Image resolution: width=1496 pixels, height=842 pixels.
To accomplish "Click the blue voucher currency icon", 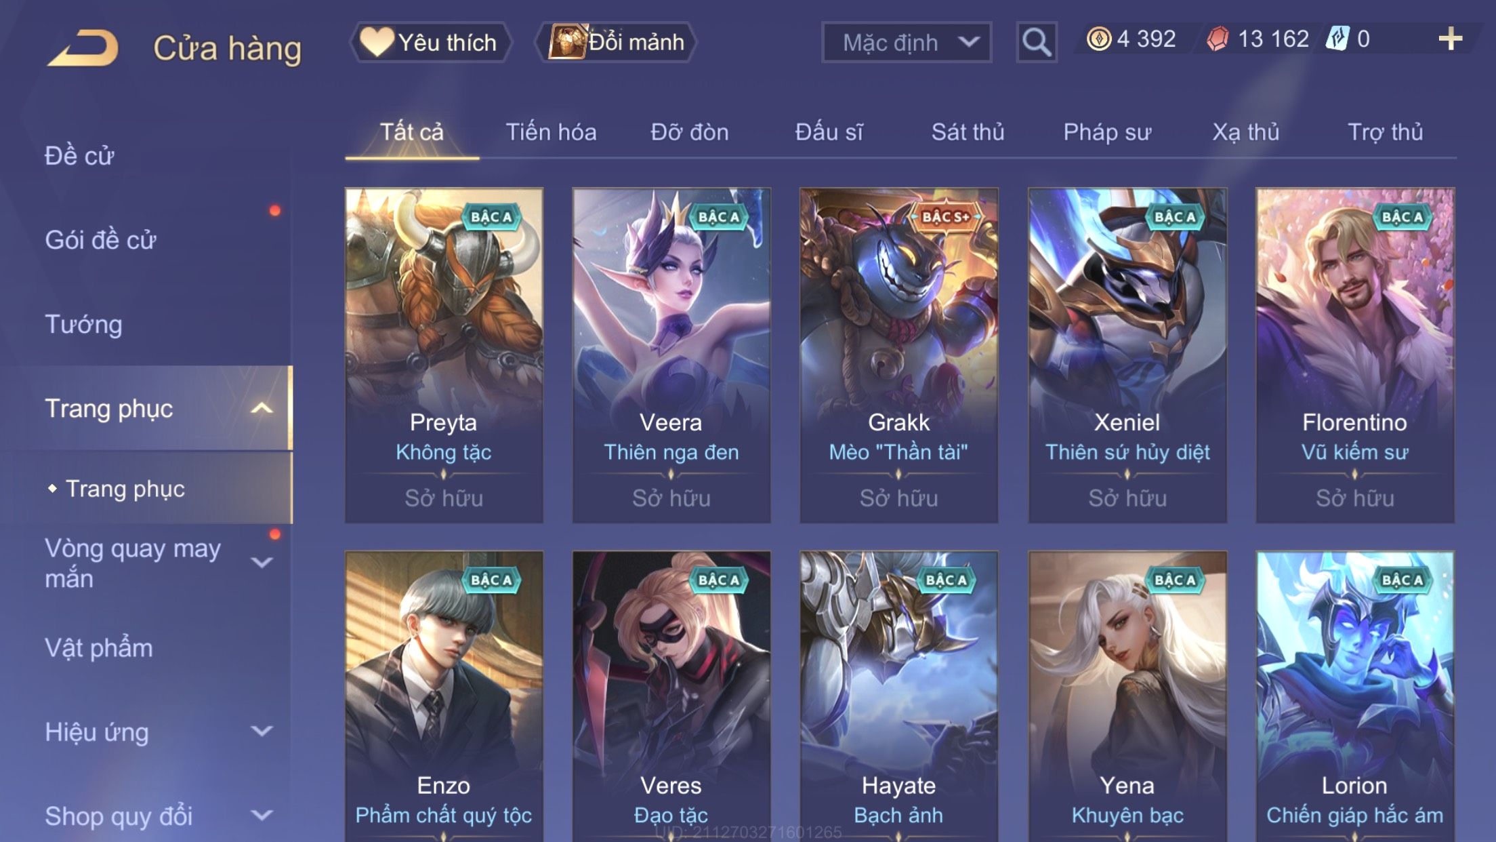I will [1337, 39].
